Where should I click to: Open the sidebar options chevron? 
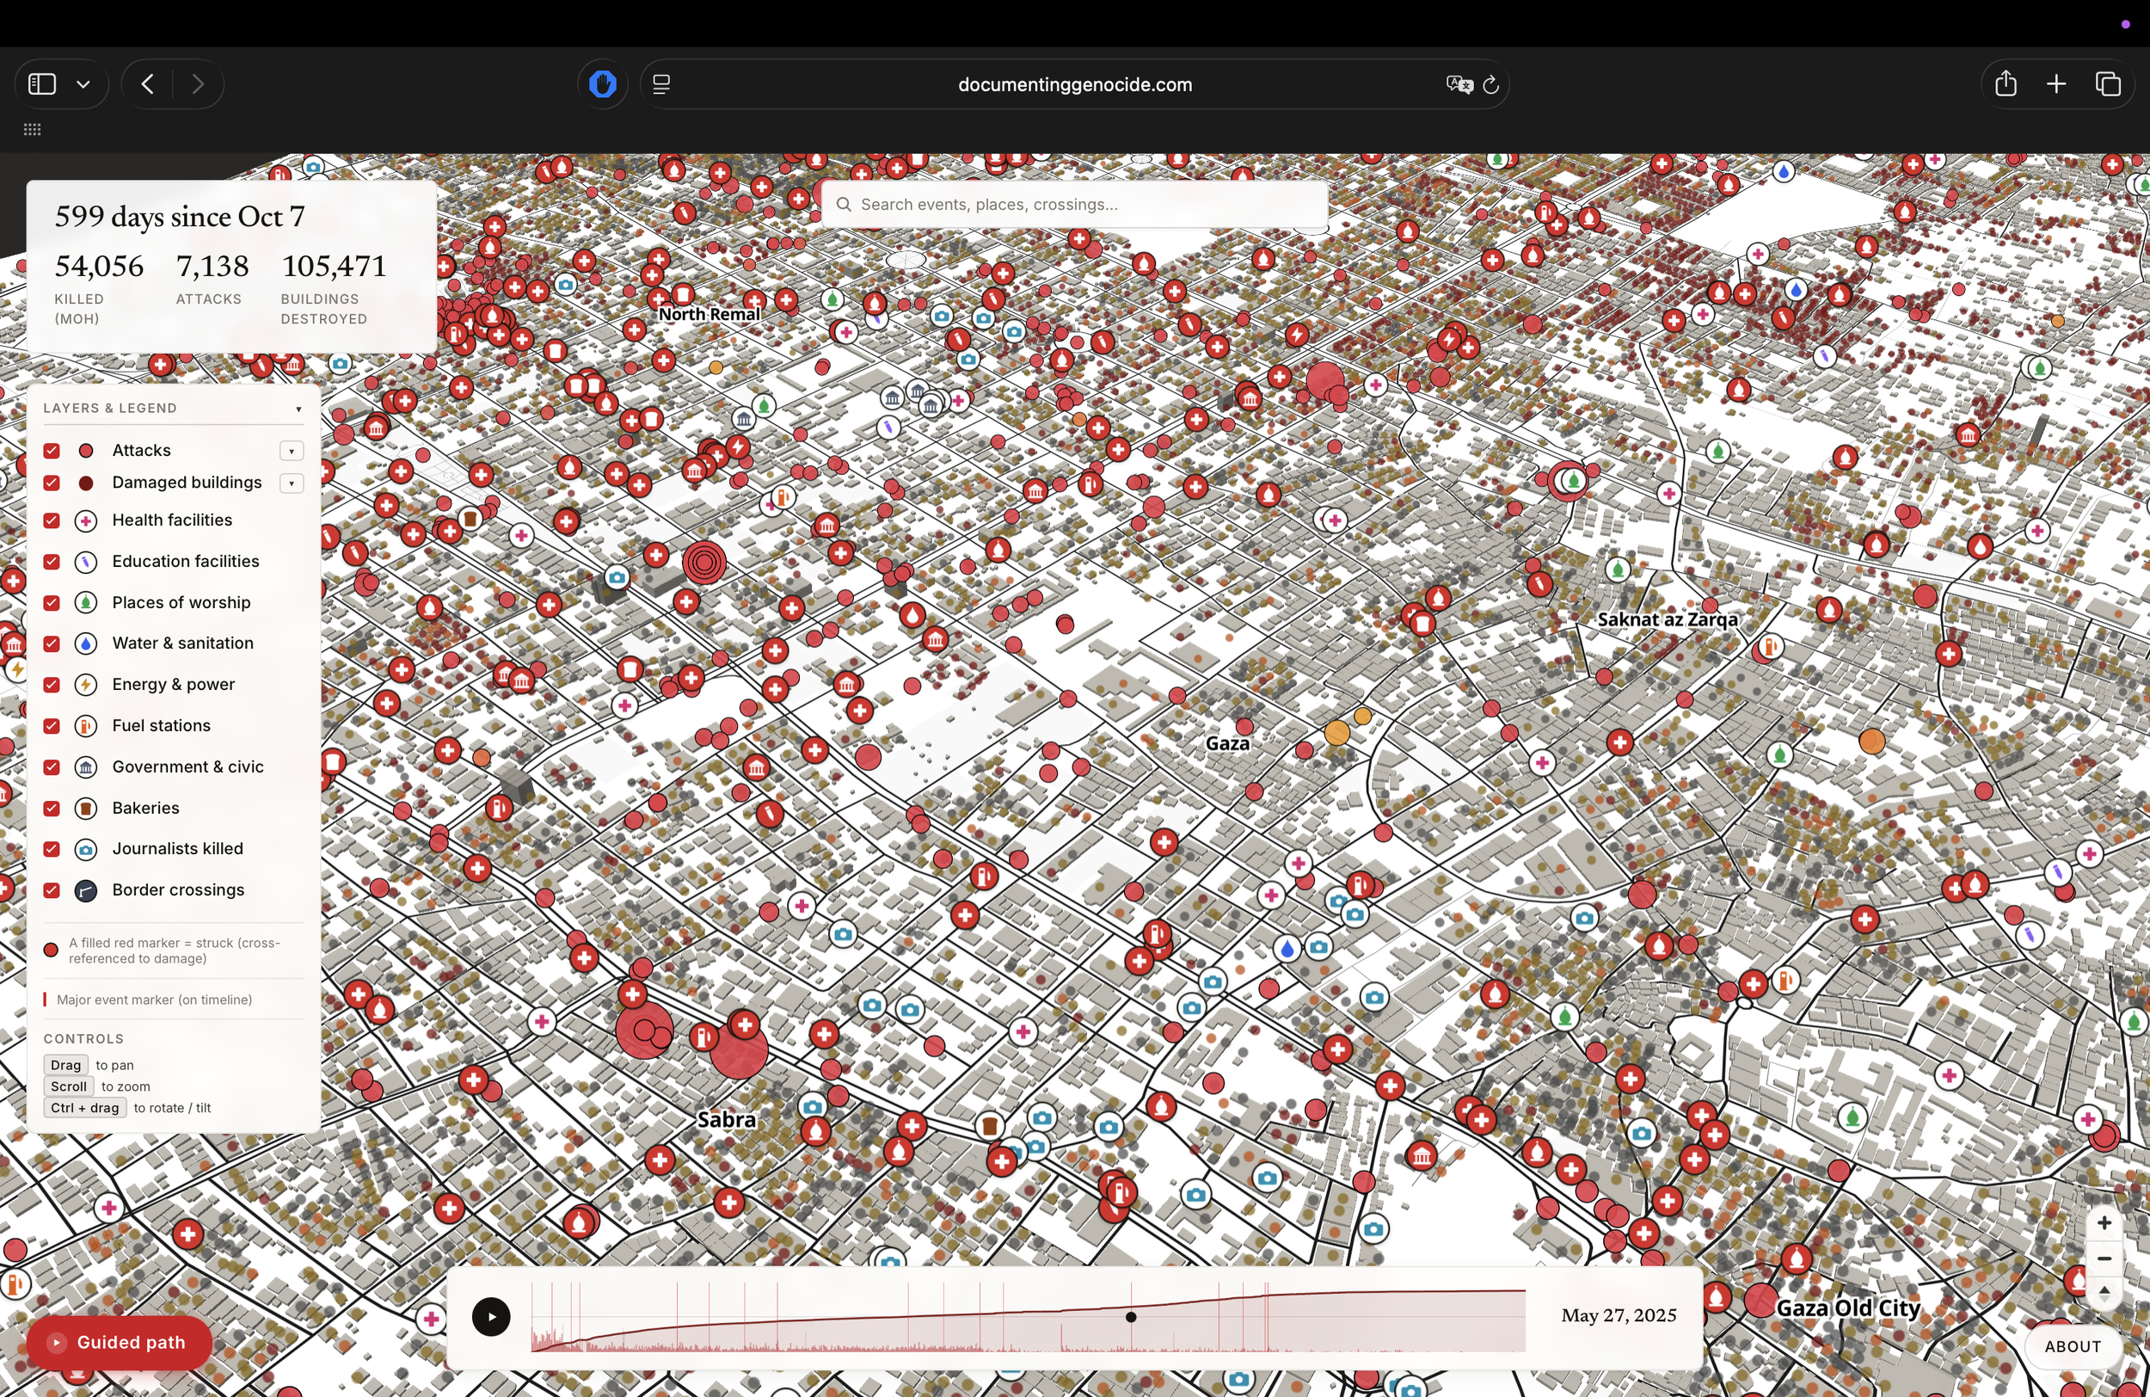pyautogui.click(x=83, y=84)
